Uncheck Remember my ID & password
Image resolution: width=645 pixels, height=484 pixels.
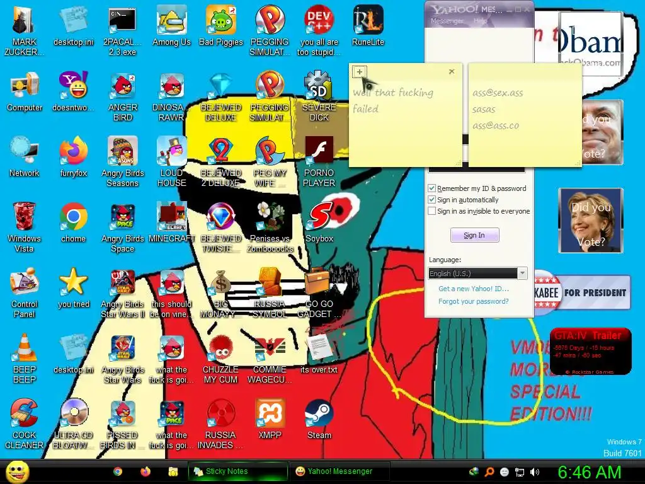(x=431, y=188)
